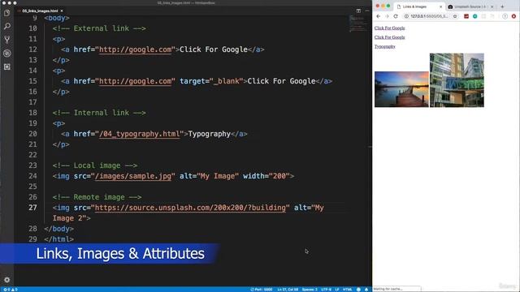The height and width of the screenshot is (292, 520).
Task: Click the External link comment on line 10
Action: (99, 28)
